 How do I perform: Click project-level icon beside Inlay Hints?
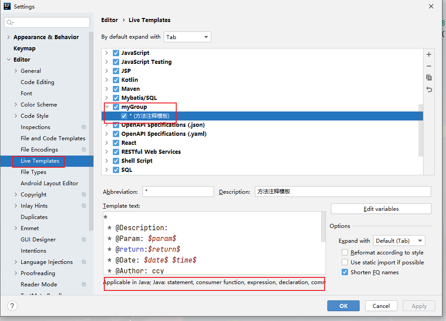click(x=84, y=205)
